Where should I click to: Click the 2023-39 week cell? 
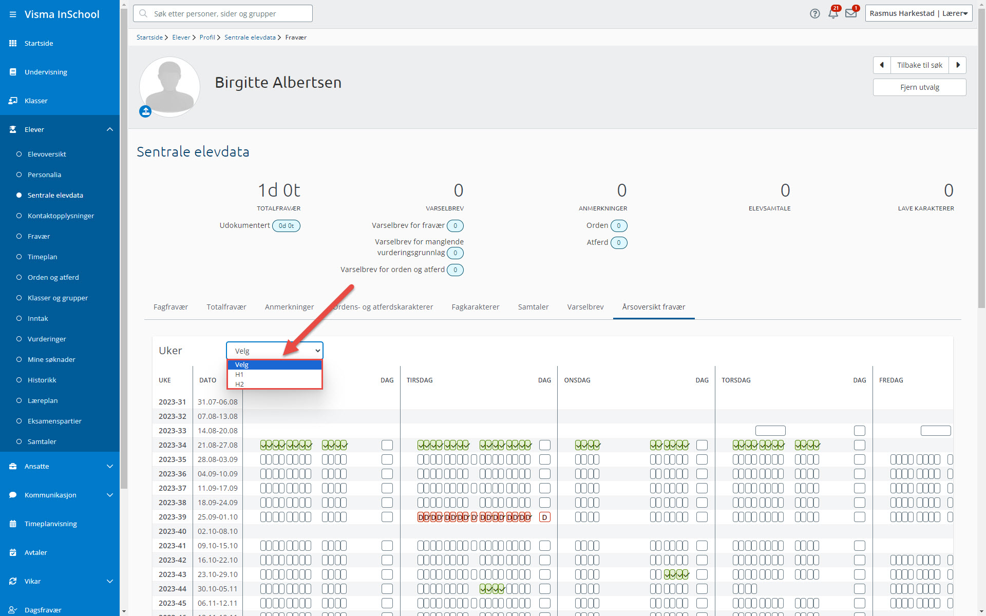pyautogui.click(x=173, y=517)
